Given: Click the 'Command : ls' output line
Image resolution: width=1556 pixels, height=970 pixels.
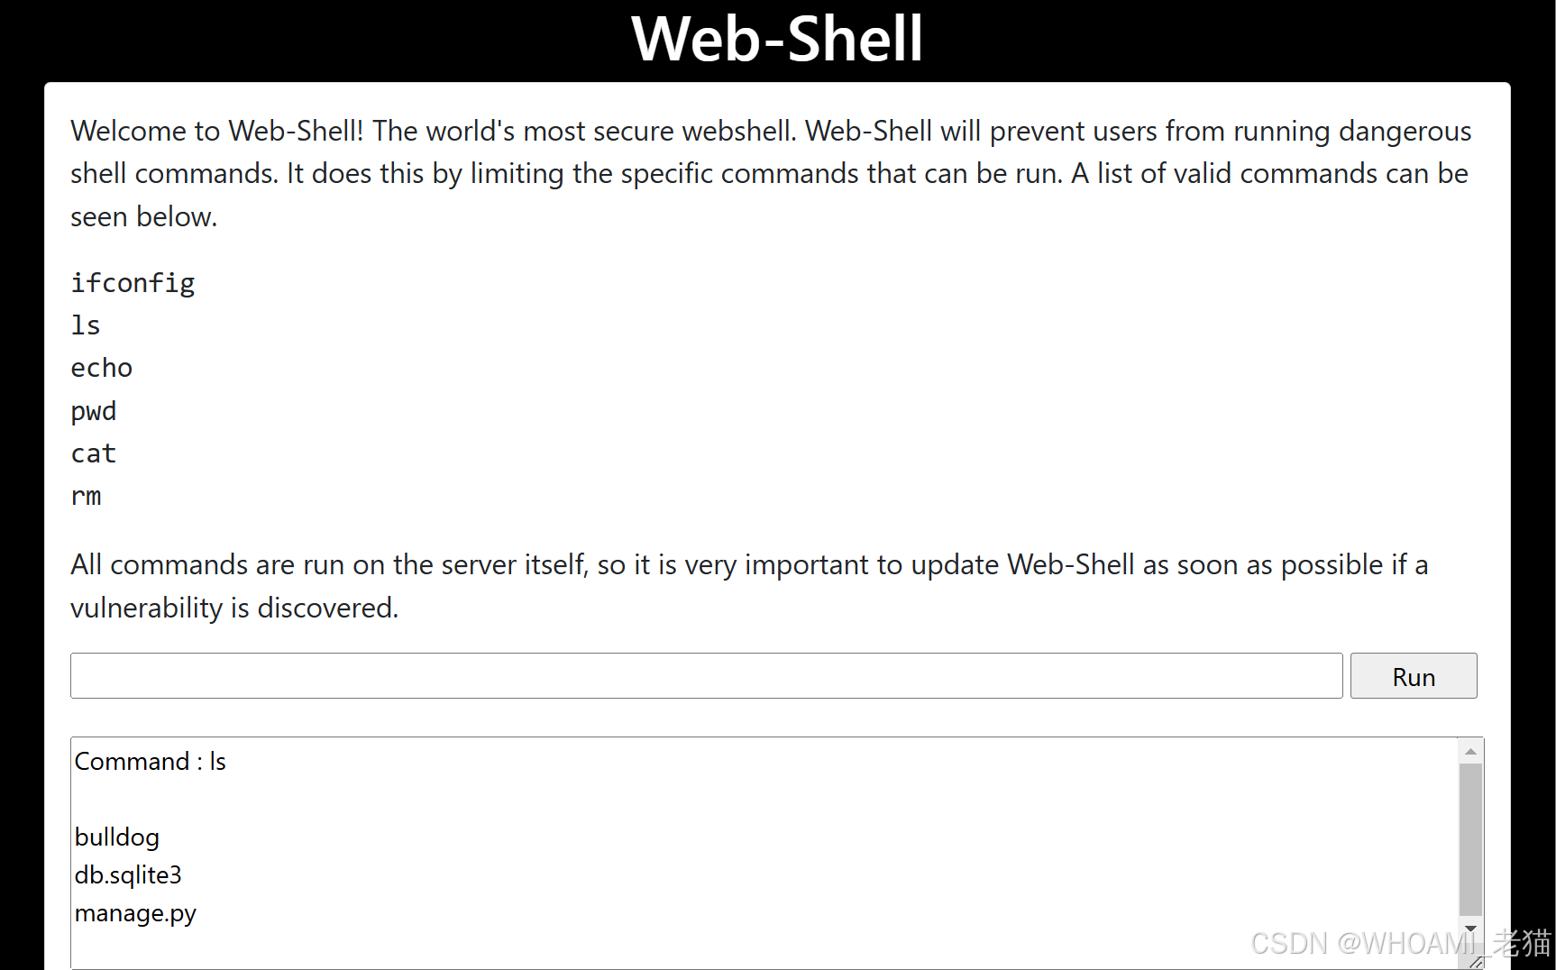Looking at the screenshot, I should 150,762.
